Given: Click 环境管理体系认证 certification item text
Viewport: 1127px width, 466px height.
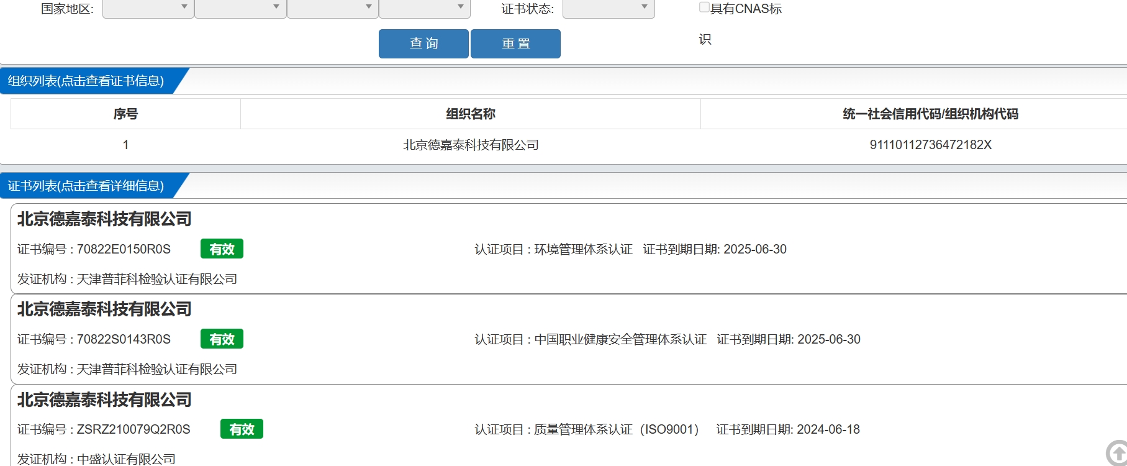Looking at the screenshot, I should (x=583, y=249).
